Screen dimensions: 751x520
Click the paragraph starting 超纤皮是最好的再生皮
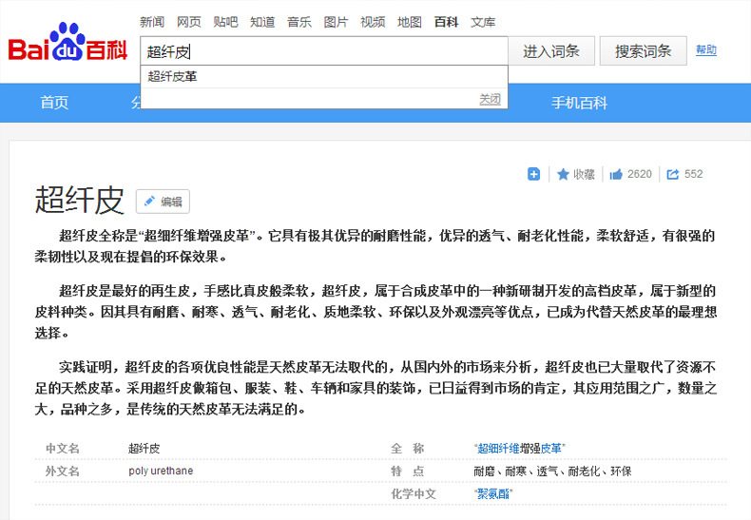point(376,312)
